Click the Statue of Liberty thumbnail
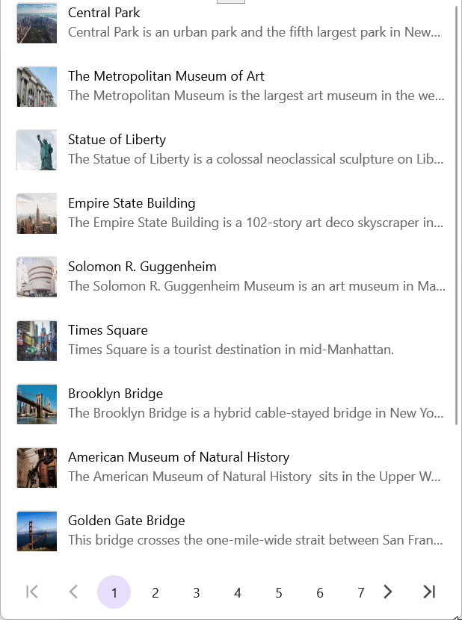The height and width of the screenshot is (620, 462). pos(37,150)
